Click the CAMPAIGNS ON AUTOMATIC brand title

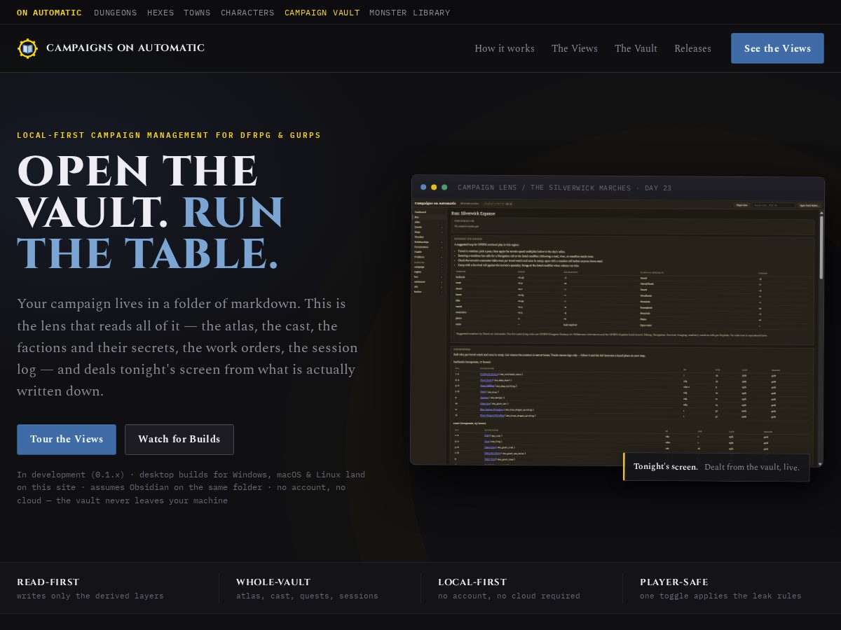point(125,48)
